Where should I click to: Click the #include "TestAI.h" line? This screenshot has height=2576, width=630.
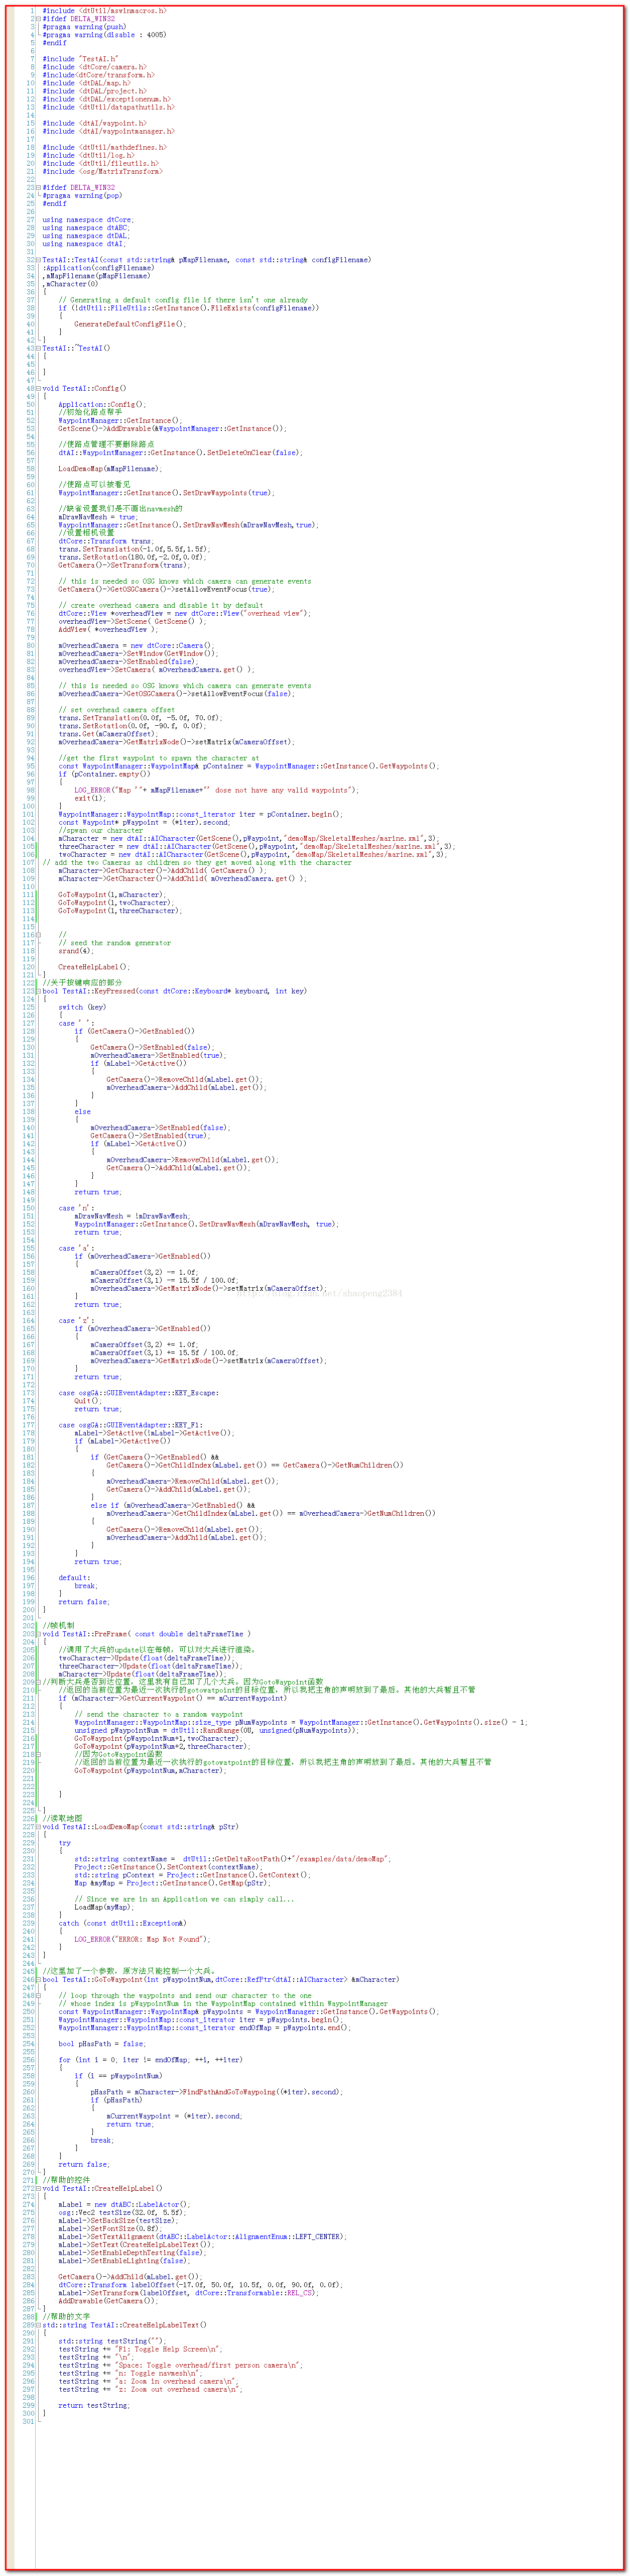pos(80,59)
